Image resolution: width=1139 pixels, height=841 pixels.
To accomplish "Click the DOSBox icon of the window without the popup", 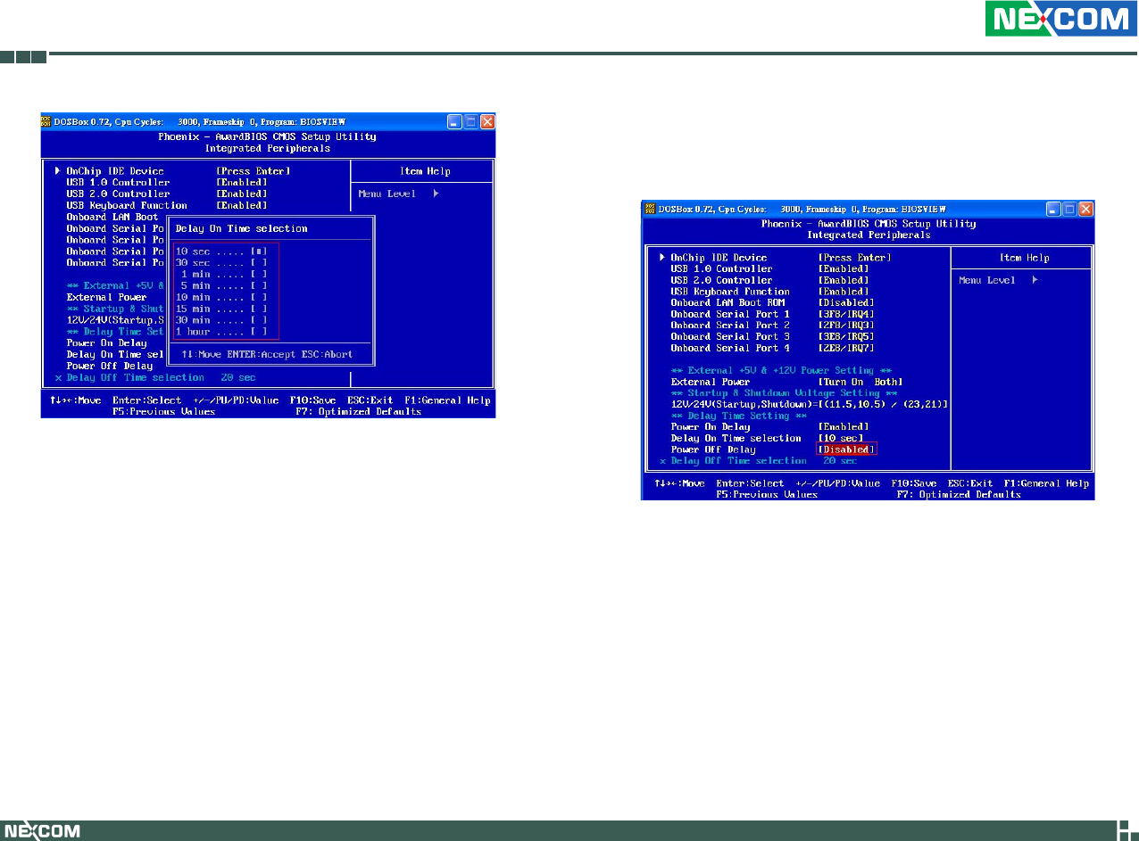I will click(x=649, y=209).
